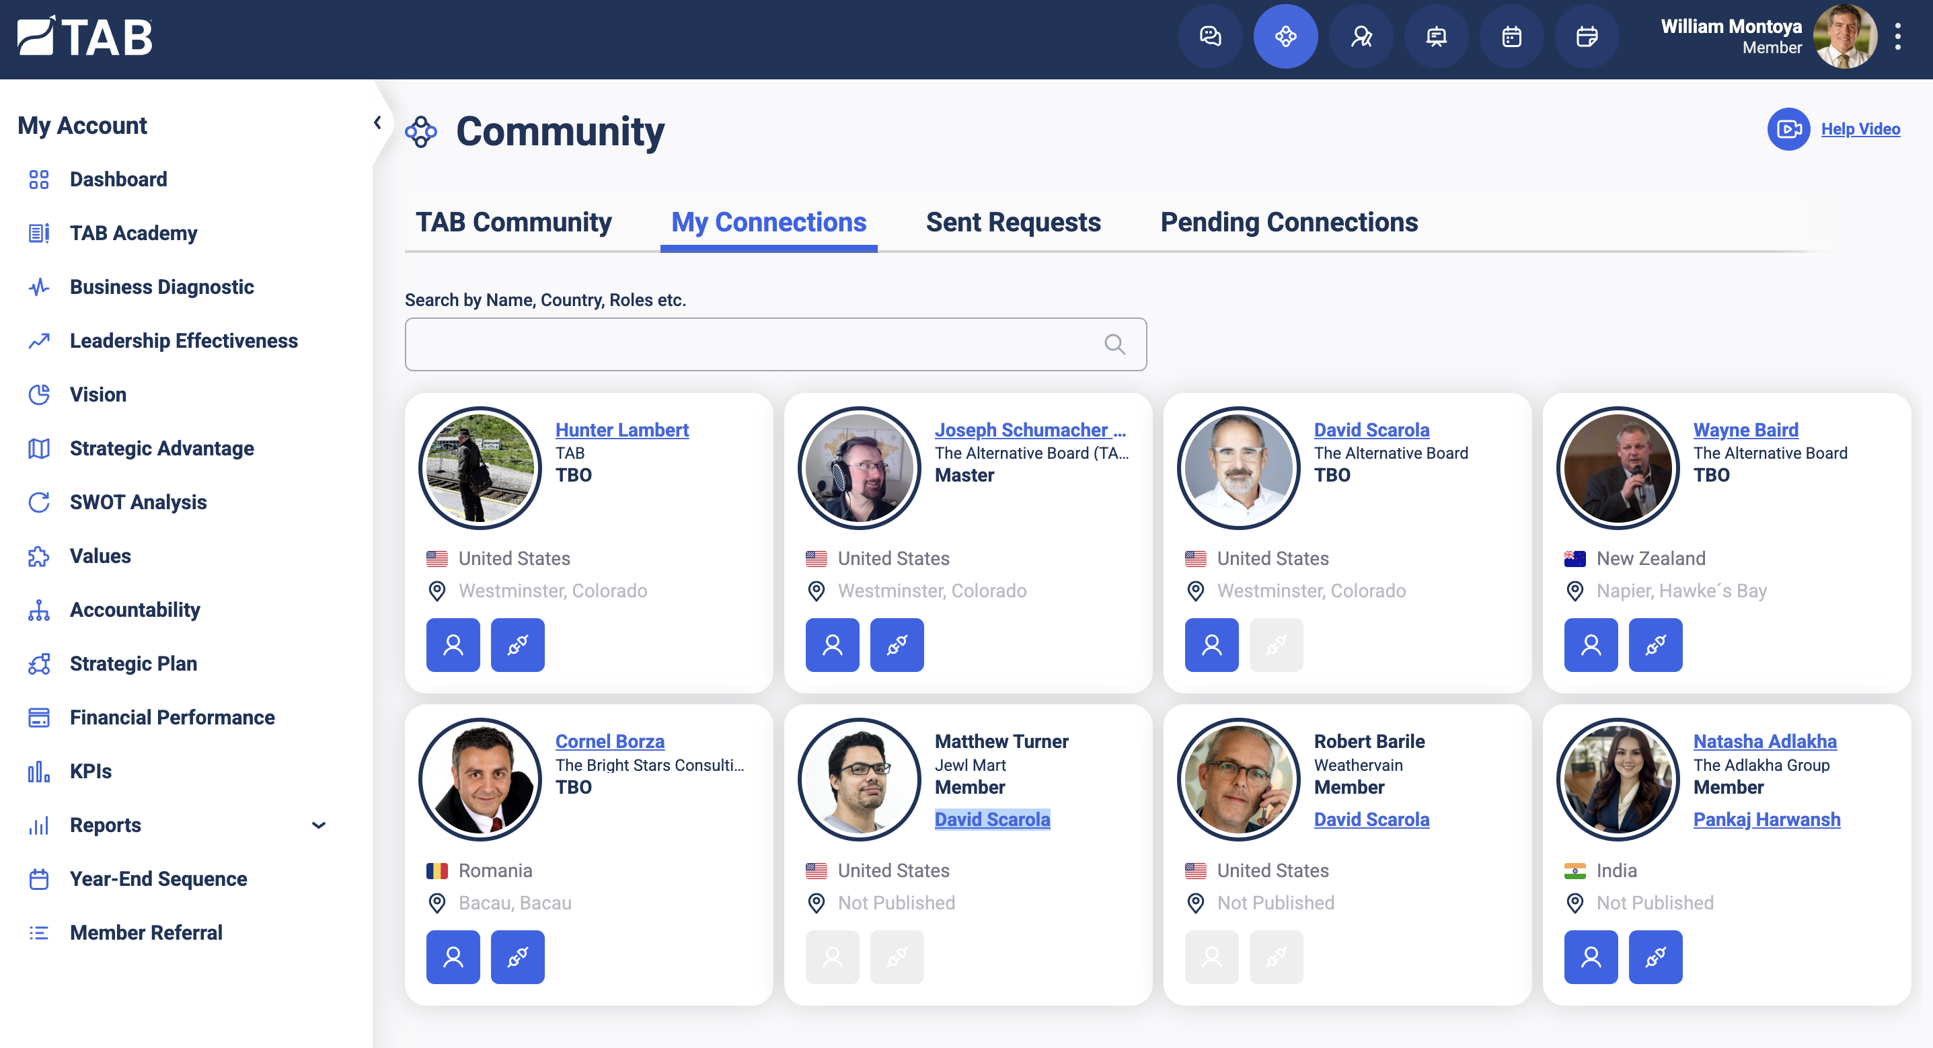The image size is (1933, 1048).
Task: Open Strategic Advantage section
Action: [161, 449]
